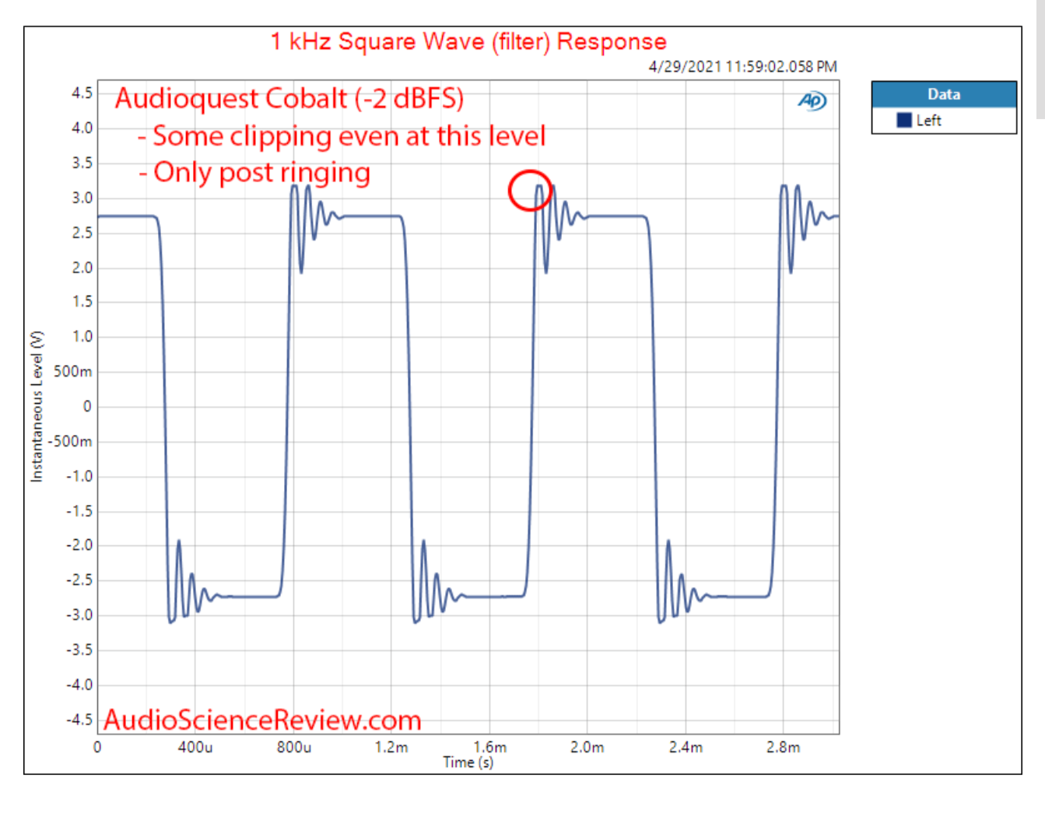This screenshot has height=823, width=1045.
Task: Click the '0' tick label on the level axis
Action: 87,406
